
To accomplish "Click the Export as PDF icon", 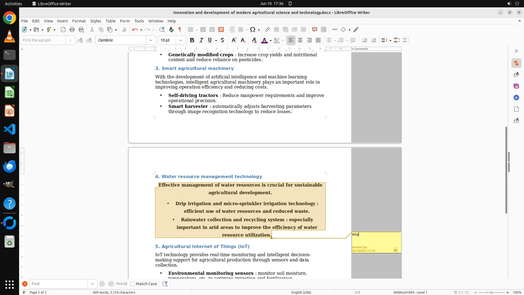I will (x=63, y=30).
